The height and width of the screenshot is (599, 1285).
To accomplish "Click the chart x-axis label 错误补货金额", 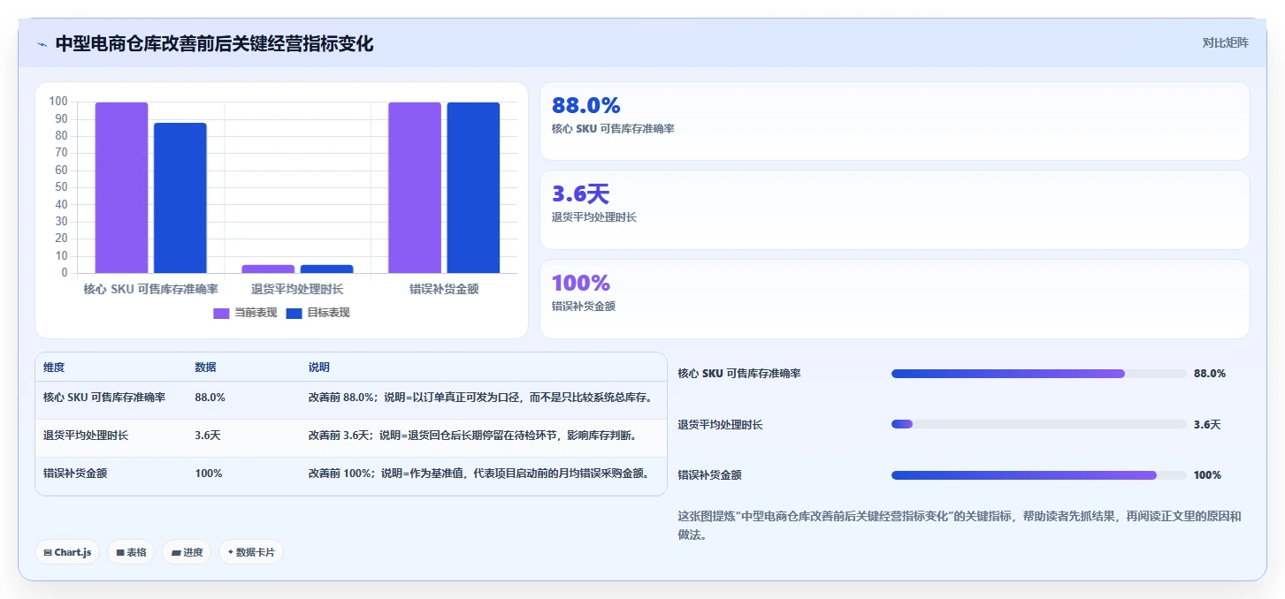I will [x=444, y=289].
